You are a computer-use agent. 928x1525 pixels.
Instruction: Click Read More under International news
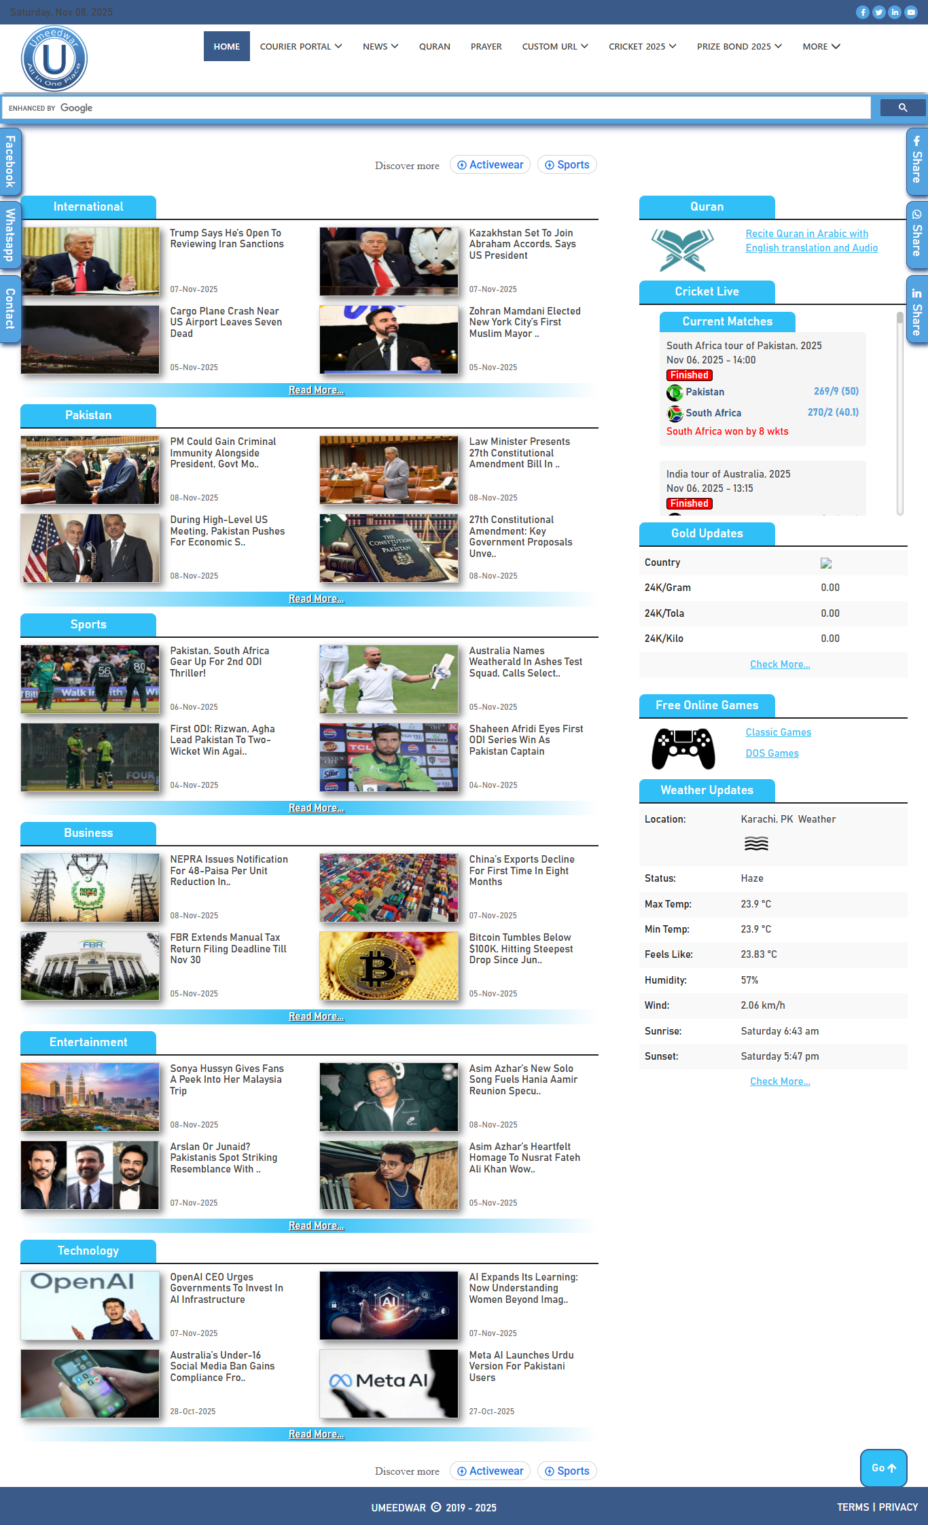click(x=317, y=391)
